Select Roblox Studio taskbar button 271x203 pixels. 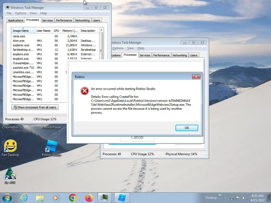[122, 198]
